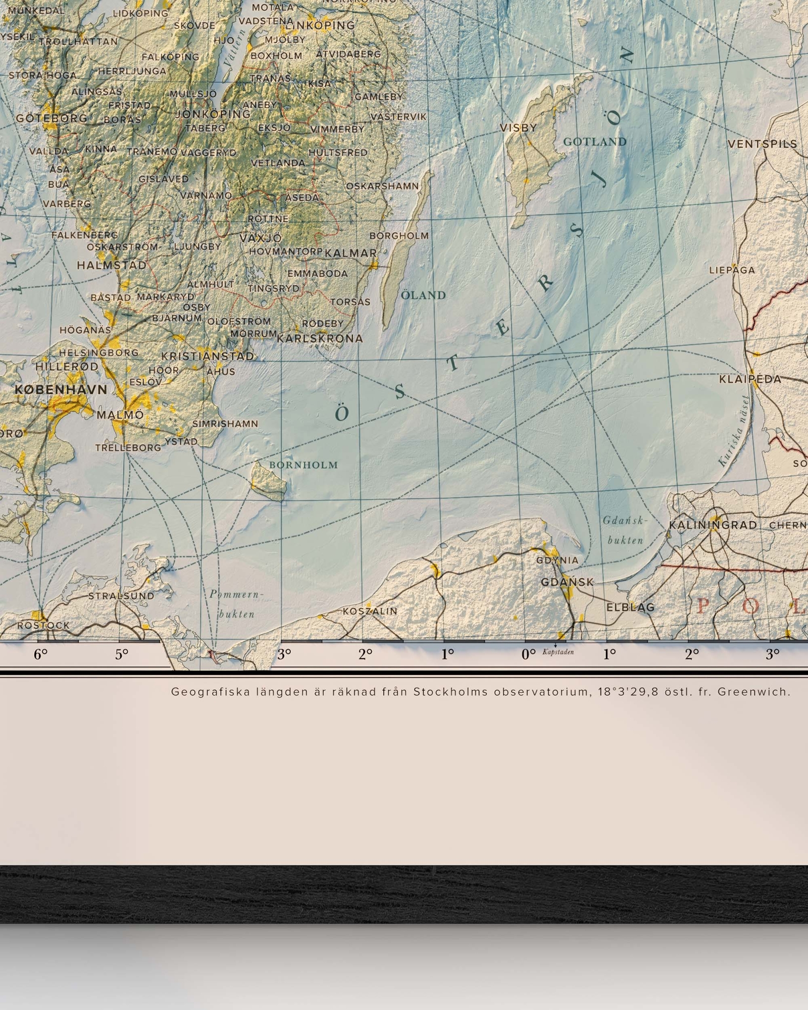Click the 5° longitude scale label
Viewport: 808px width, 1010px height.
coord(122,654)
